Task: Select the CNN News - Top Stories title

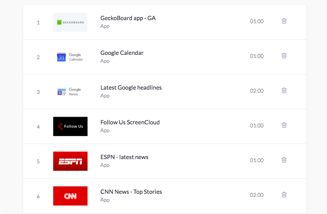Action: click(131, 192)
